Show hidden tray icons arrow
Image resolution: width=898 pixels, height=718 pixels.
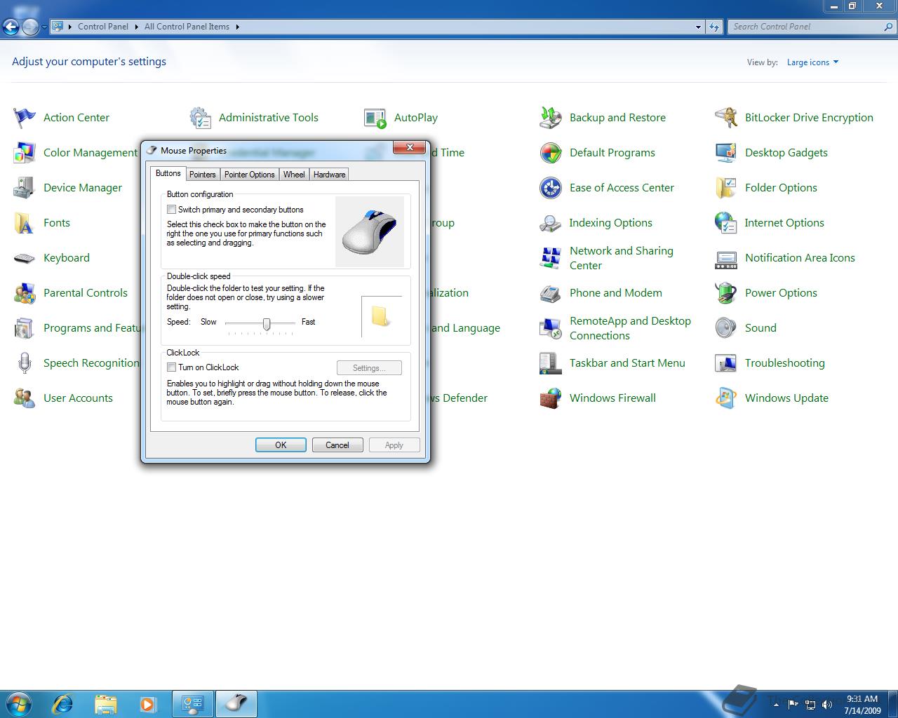tap(776, 704)
